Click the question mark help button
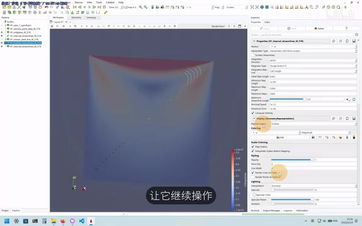 (x=346, y=28)
